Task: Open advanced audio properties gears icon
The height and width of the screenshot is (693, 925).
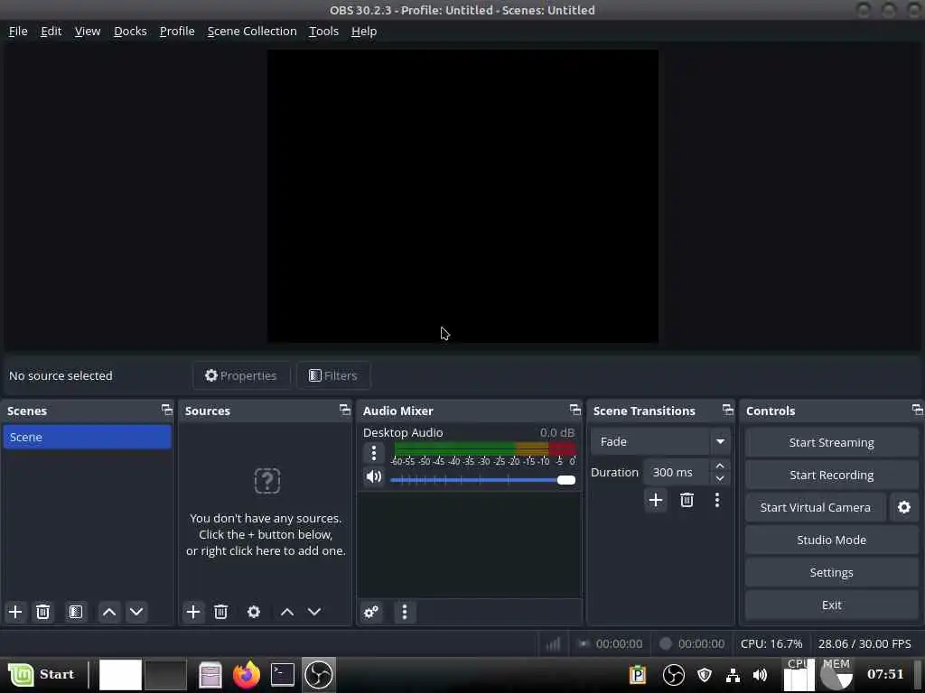Action: (x=371, y=612)
